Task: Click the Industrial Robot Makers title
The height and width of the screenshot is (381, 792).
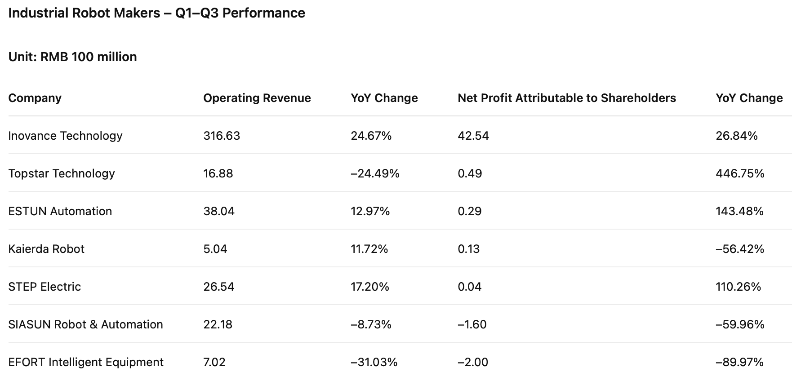Action: tap(156, 13)
